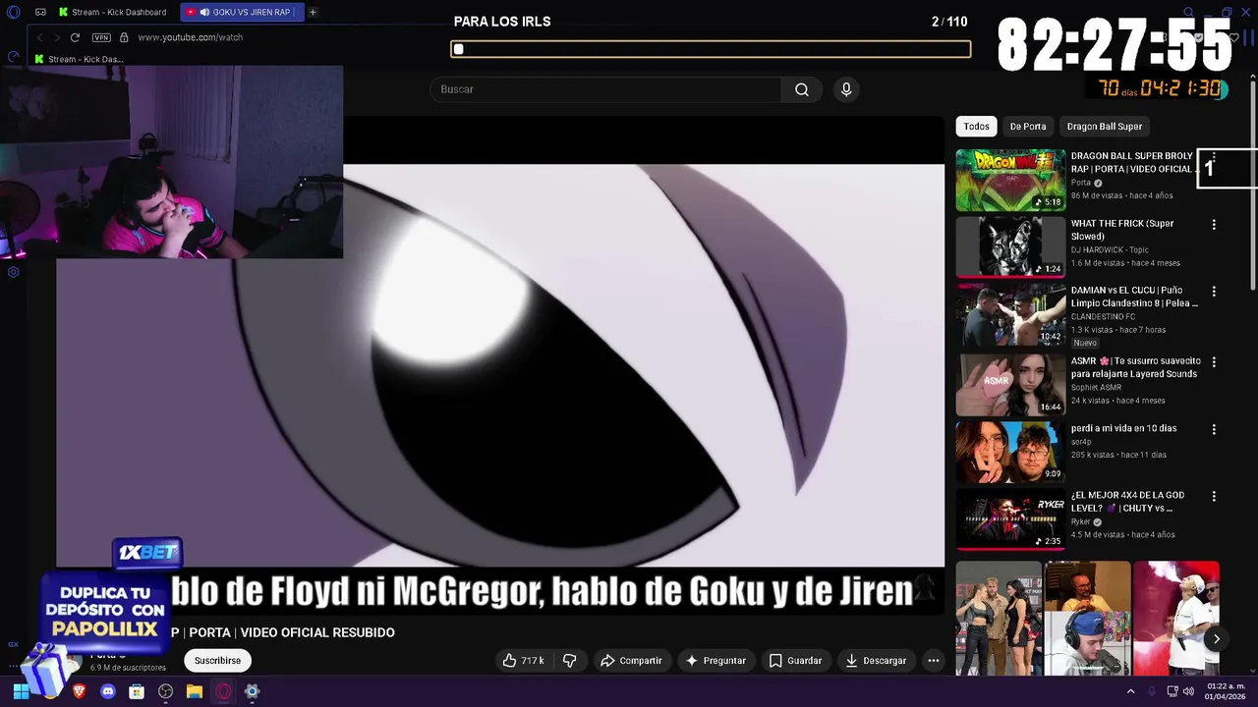Open OBS Studio from the taskbar
Screen dimensions: 1258x707
(165, 691)
